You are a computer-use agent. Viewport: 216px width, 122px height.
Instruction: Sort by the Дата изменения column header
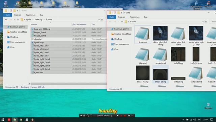tap(79, 24)
